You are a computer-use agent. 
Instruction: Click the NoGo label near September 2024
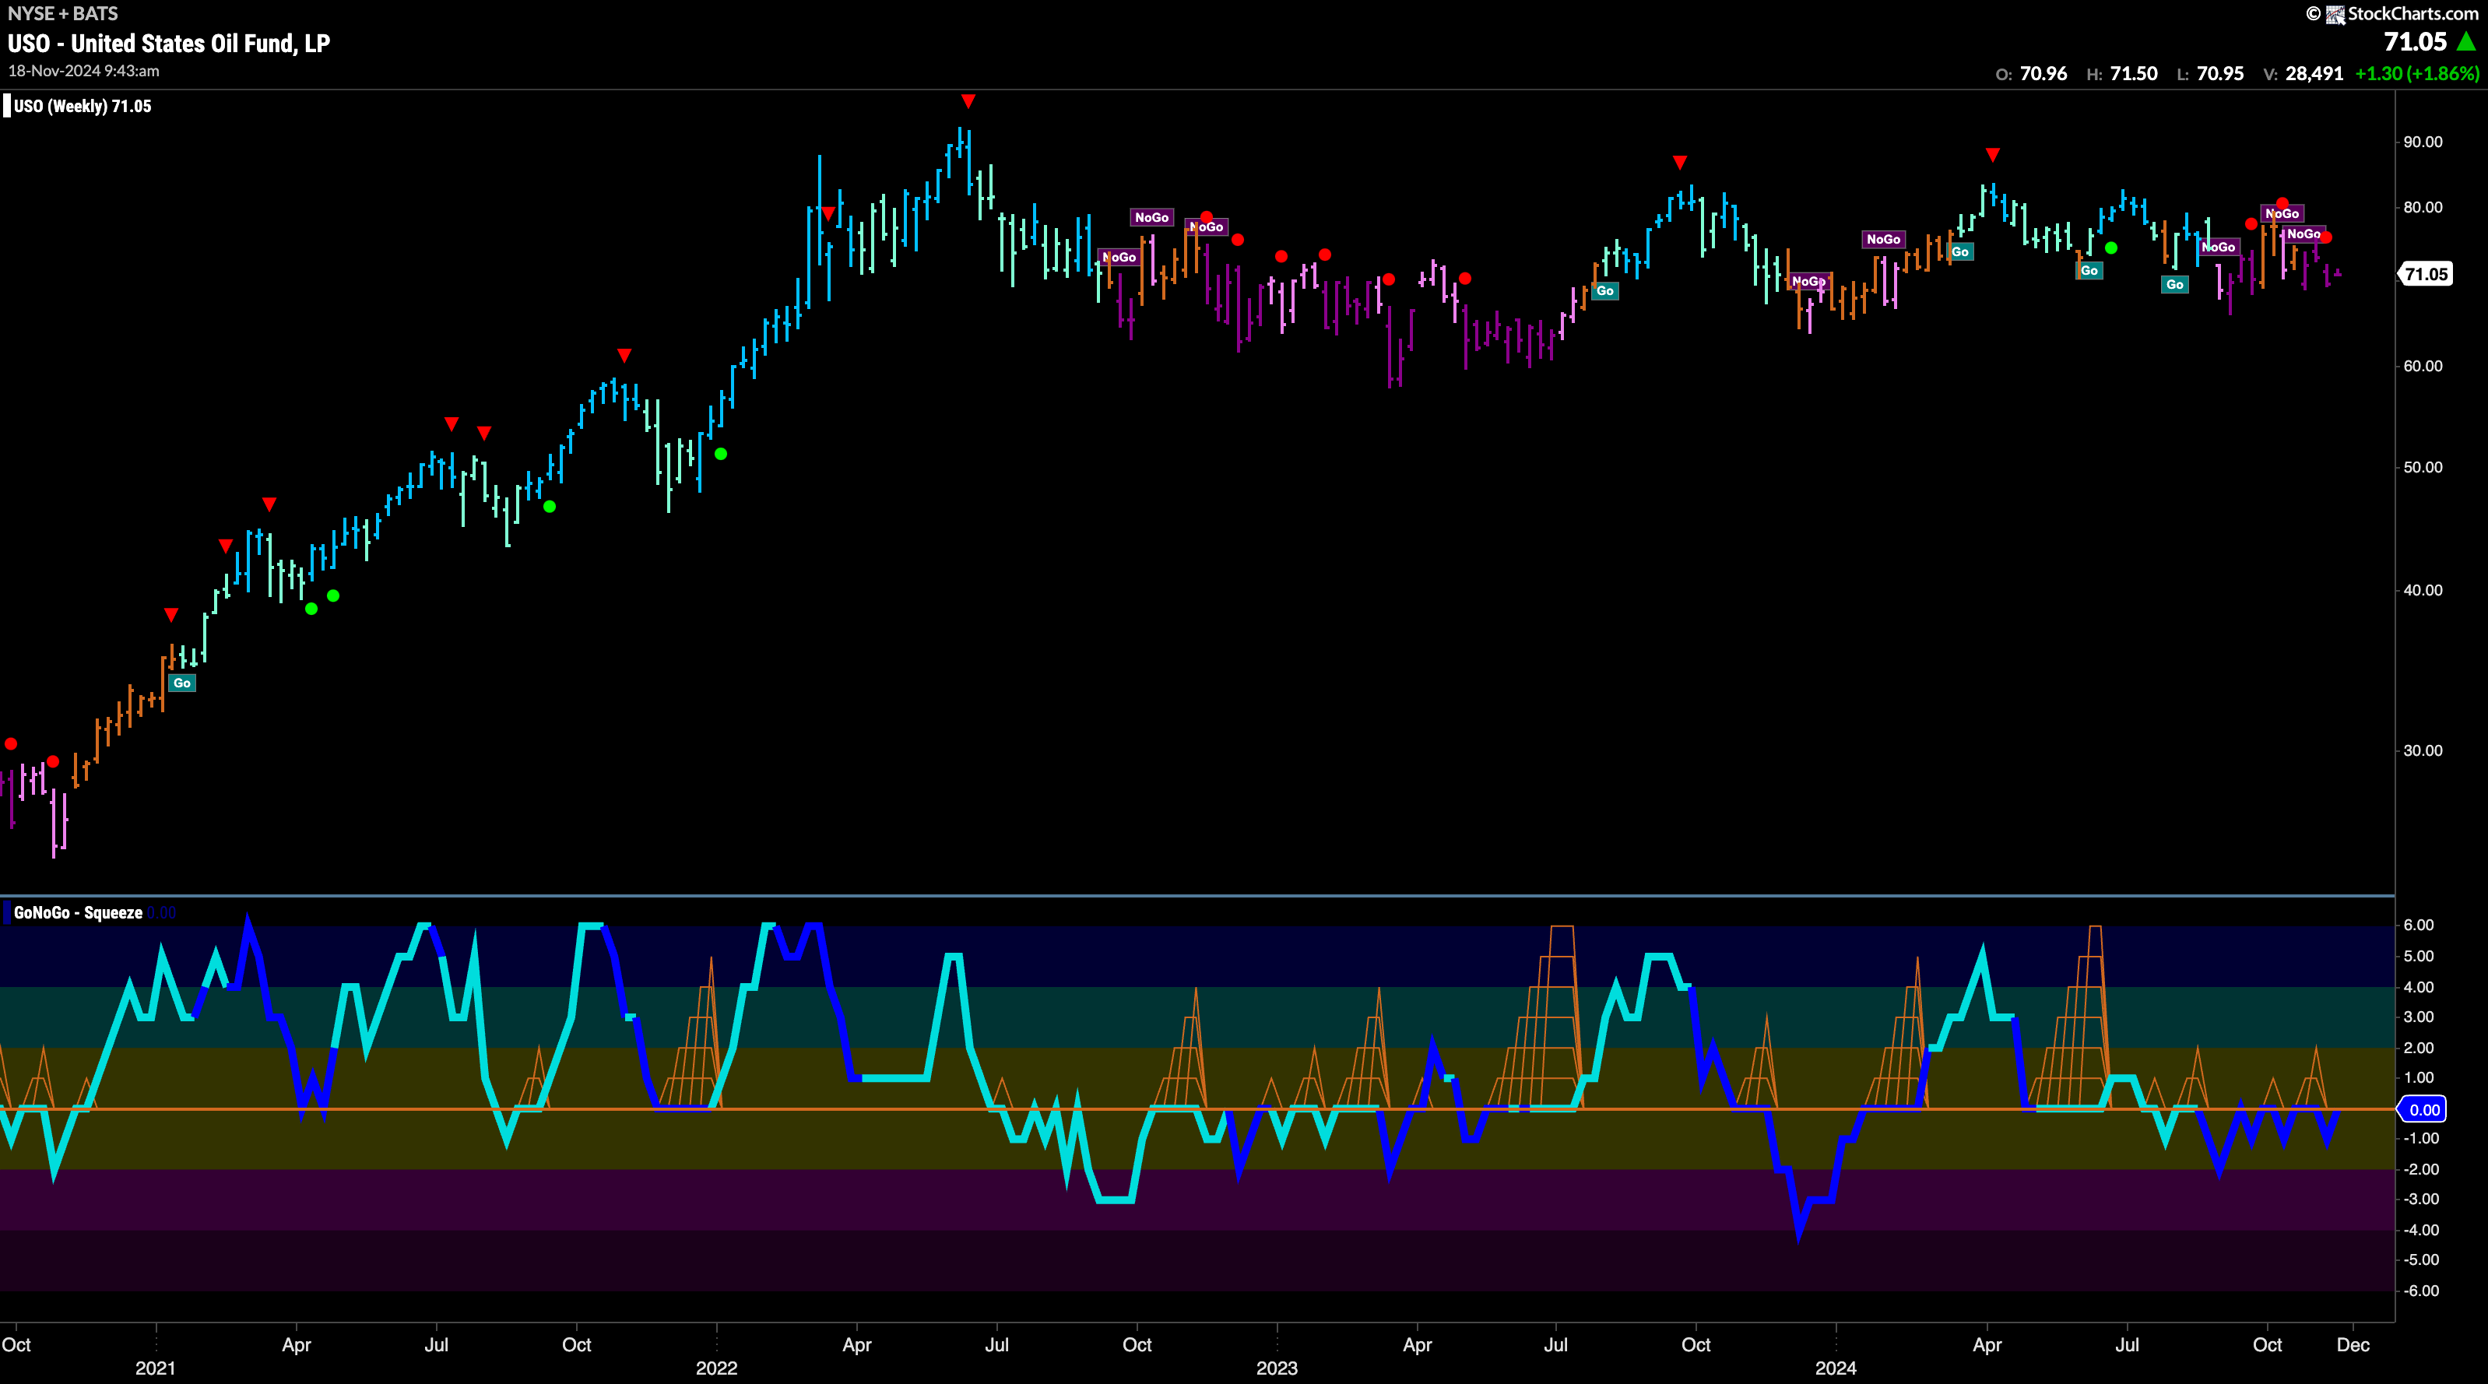pos(2219,248)
